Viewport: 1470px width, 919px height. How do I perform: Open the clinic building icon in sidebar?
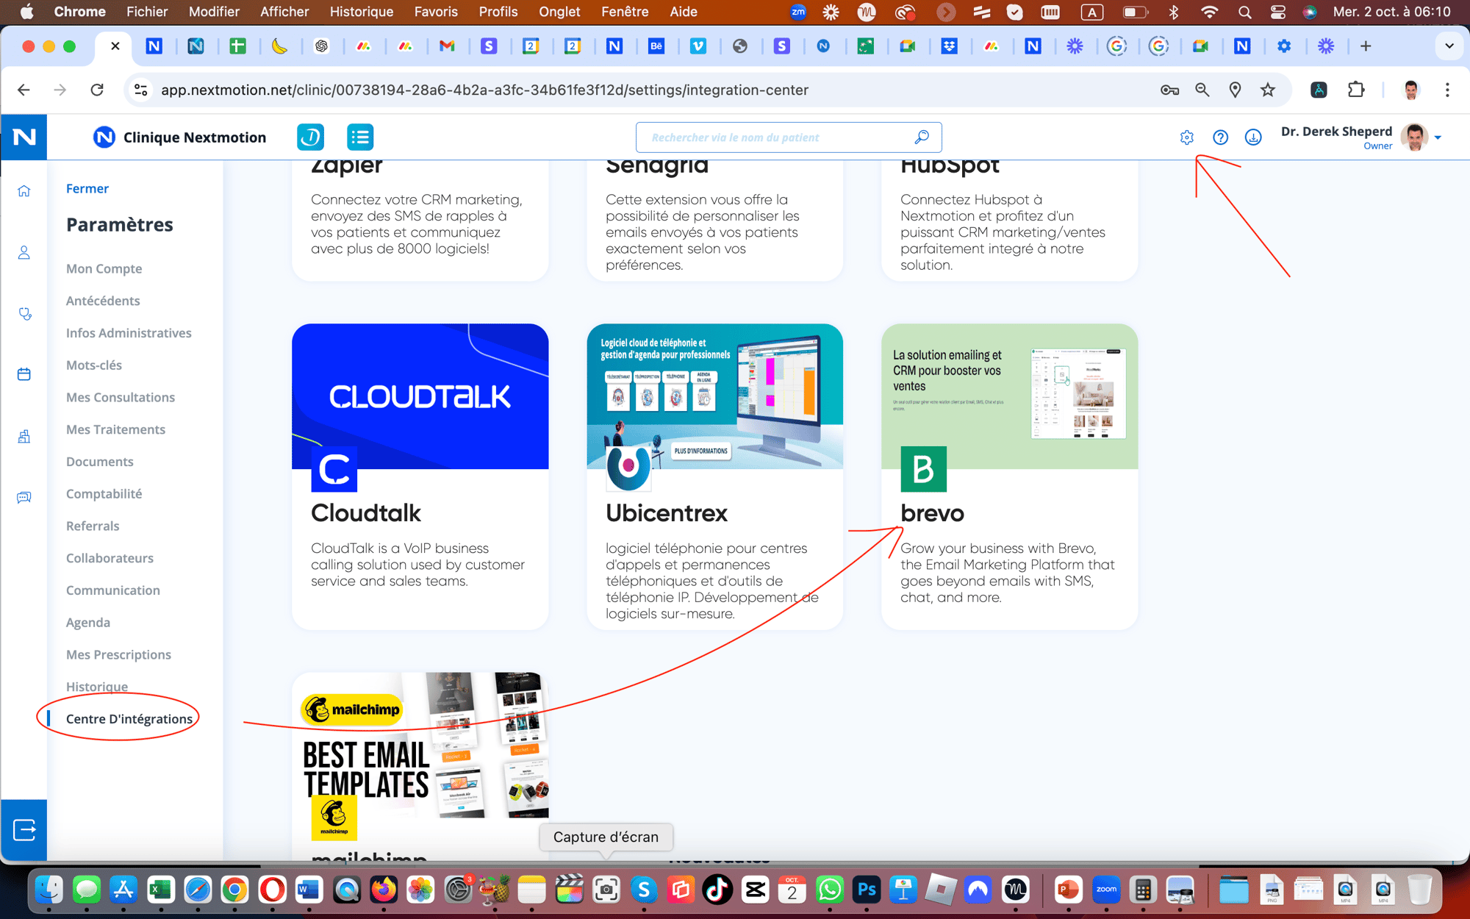[24, 436]
